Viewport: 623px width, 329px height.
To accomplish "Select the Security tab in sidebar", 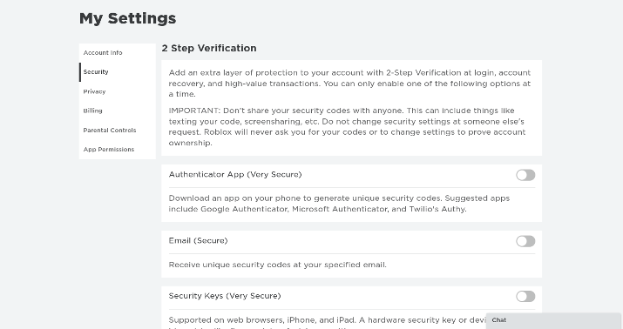I will pyautogui.click(x=118, y=72).
